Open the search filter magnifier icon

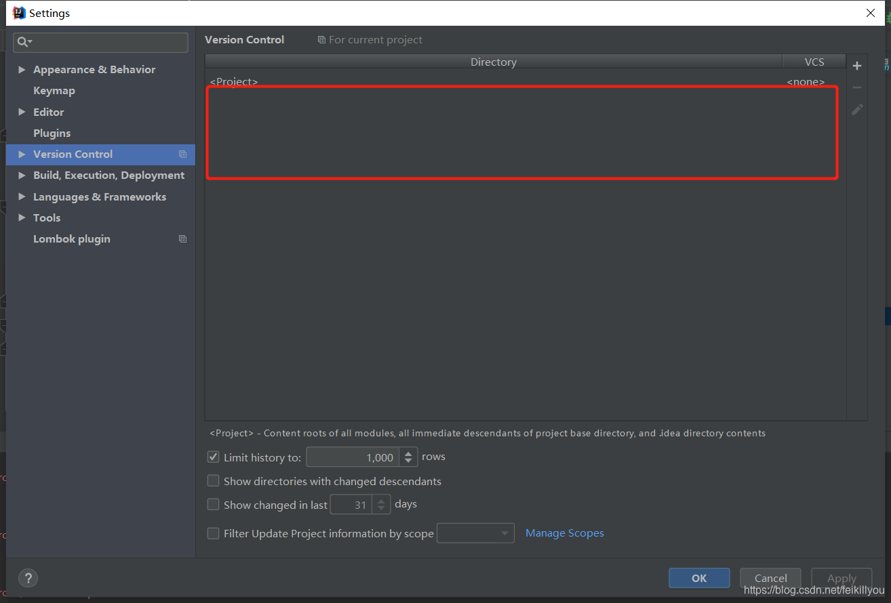[24, 42]
